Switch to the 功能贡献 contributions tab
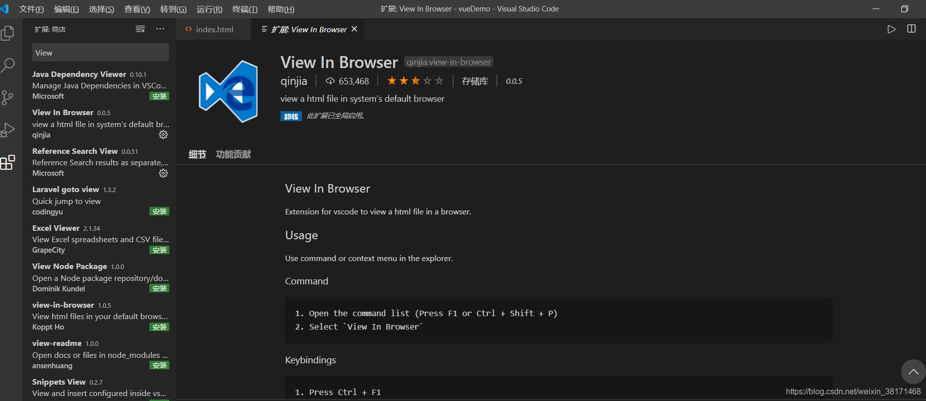The image size is (926, 401). 233,154
